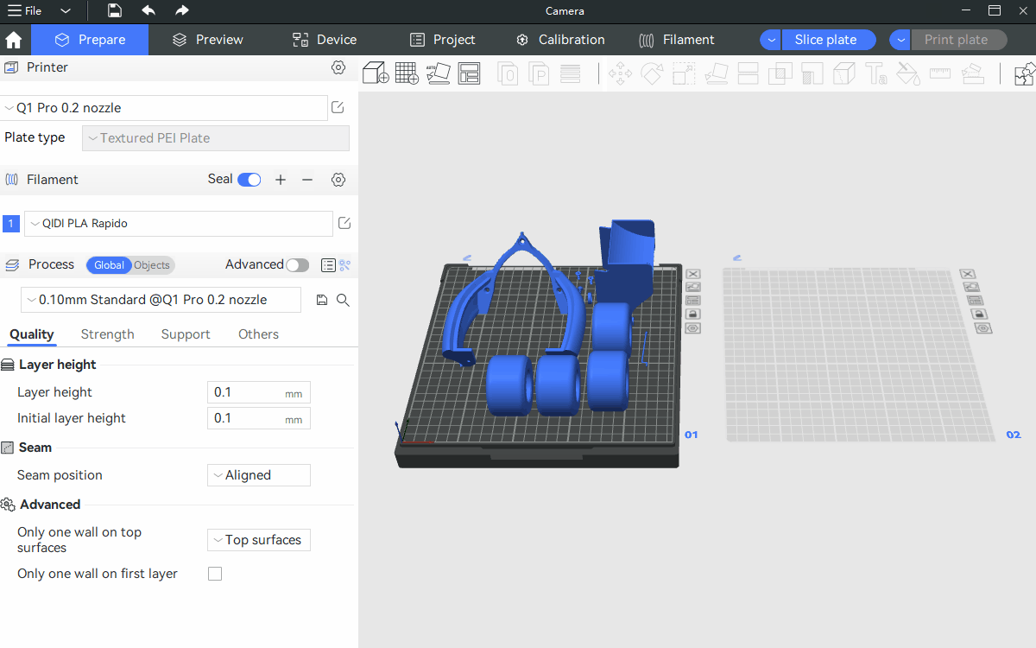Open printer settings gear icon

coord(338,67)
